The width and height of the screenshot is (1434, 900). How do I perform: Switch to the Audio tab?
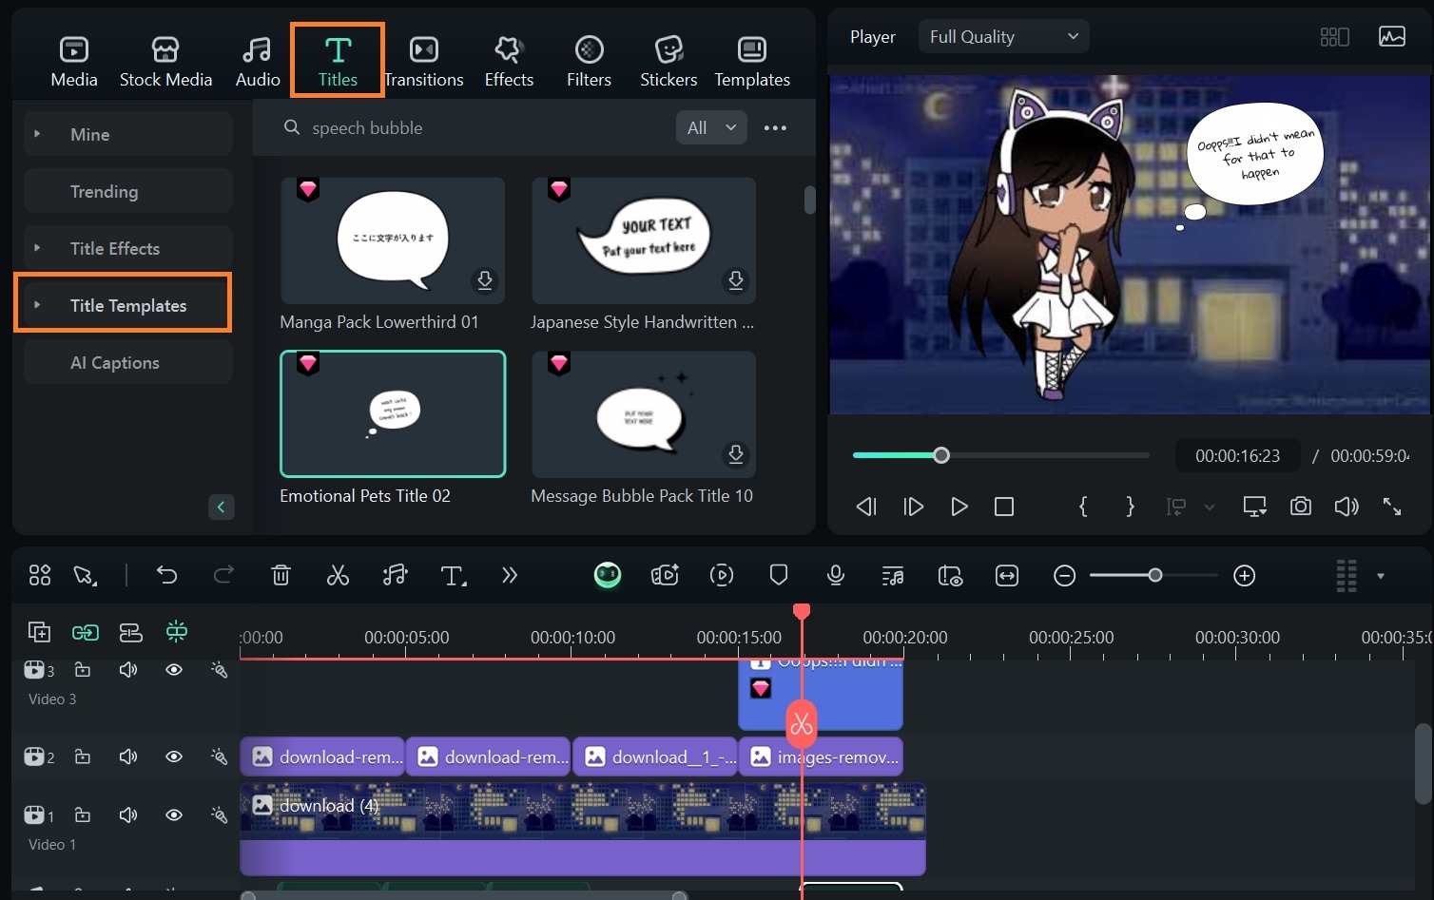click(x=258, y=62)
